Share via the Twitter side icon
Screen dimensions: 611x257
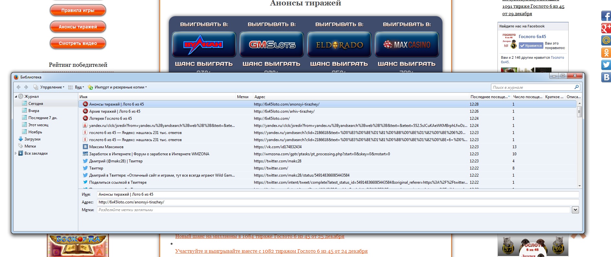pos(606,65)
